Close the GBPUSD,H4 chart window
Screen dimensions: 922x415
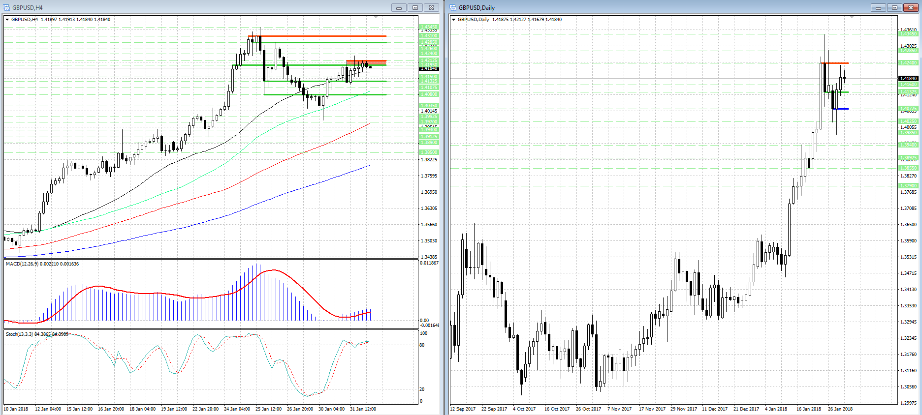click(431, 7)
